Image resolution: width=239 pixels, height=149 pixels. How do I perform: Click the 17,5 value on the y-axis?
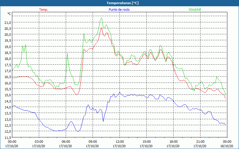[x=8, y=65]
